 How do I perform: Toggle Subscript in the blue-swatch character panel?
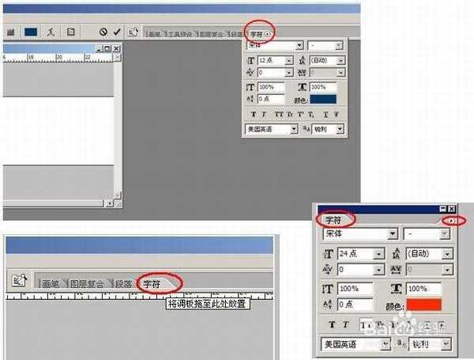[310, 115]
